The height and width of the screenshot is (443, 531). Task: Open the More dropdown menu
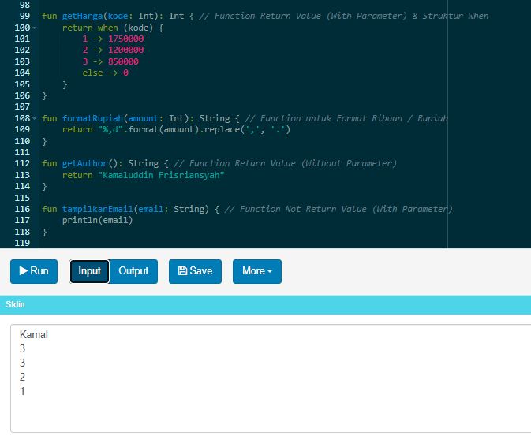[x=257, y=271]
